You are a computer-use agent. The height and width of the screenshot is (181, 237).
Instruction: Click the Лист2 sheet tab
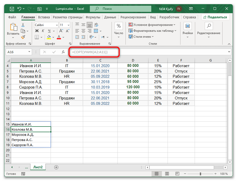38,167
